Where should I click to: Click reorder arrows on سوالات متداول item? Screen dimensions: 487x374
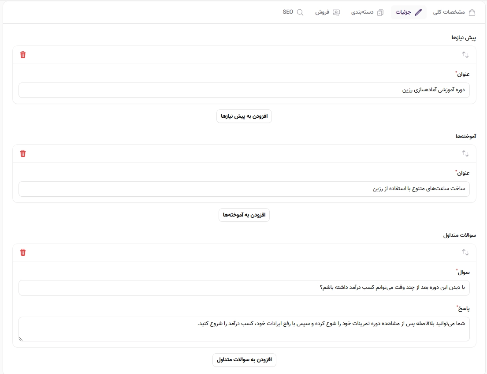465,252
